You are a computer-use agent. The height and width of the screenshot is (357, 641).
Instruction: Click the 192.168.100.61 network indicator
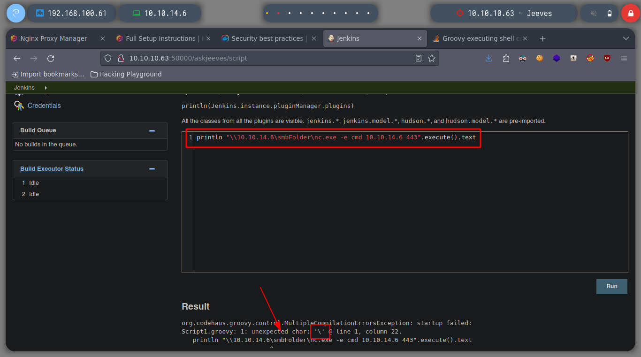coord(71,13)
